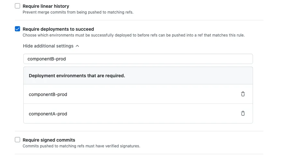Click the Choose which environments description text
285x160 pixels.
coord(133,35)
